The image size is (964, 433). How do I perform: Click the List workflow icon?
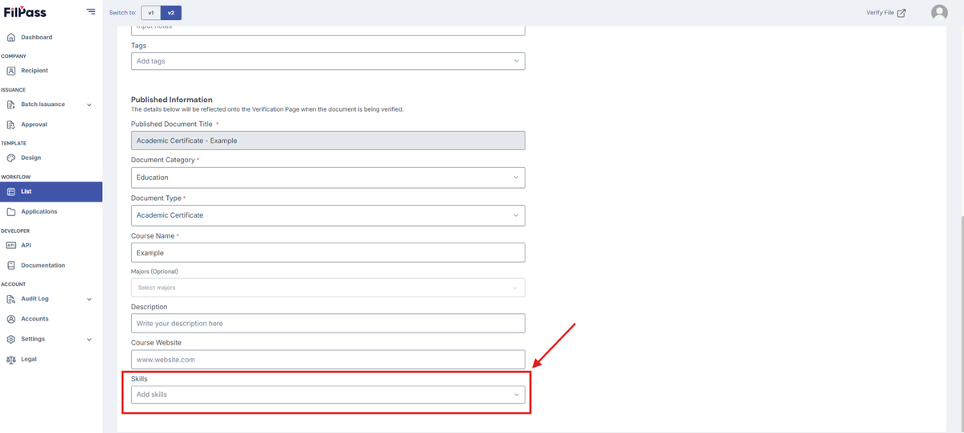[10, 191]
